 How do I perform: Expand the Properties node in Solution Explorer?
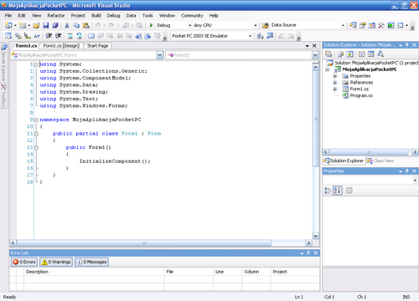tap(334, 76)
